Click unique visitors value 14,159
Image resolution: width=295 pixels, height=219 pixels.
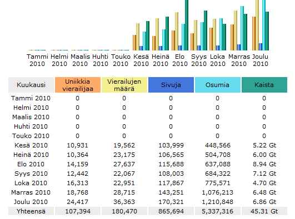point(78,164)
